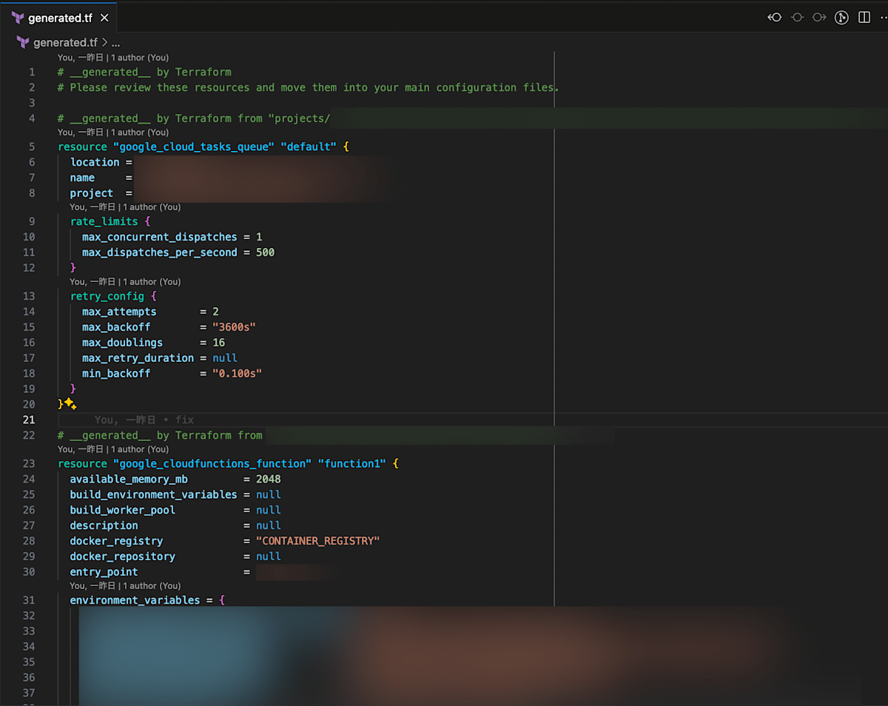Click the description attribute on line 27
This screenshot has width=888, height=706.
click(x=104, y=525)
